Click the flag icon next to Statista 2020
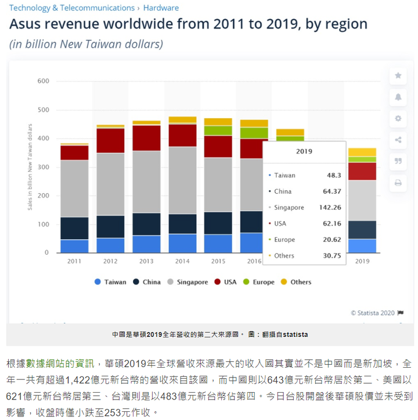Image resolution: width=418 pixels, height=420 pixels. click(400, 313)
